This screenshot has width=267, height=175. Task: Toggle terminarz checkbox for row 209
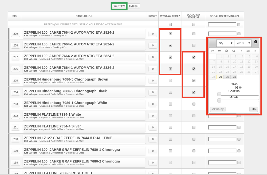[239, 34]
